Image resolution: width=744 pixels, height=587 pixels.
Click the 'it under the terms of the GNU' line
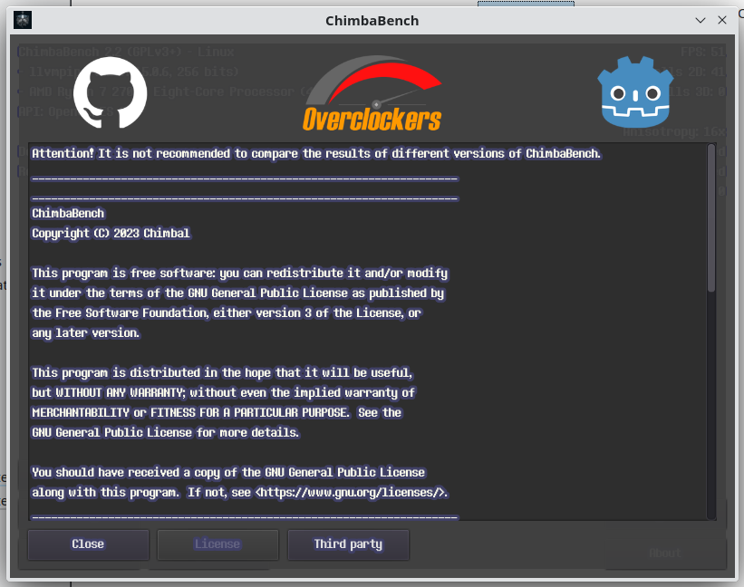pos(237,293)
